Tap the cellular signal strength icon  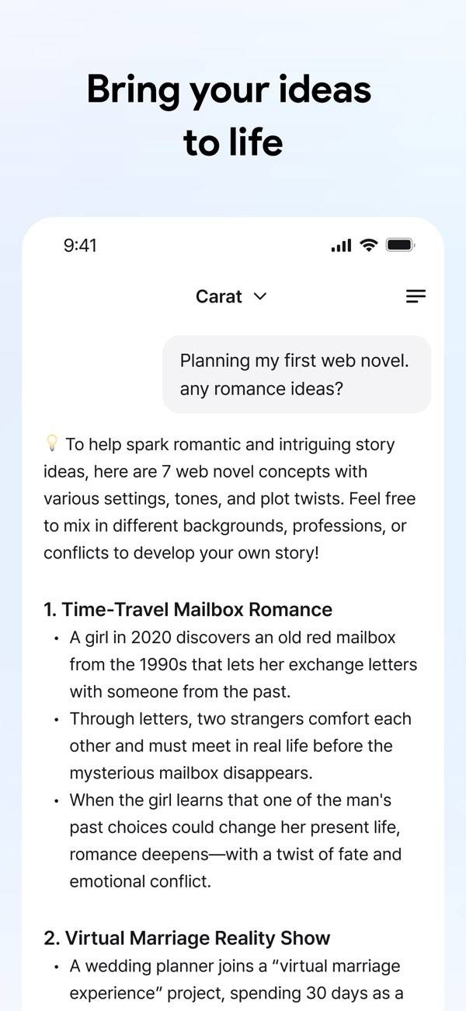[341, 246]
